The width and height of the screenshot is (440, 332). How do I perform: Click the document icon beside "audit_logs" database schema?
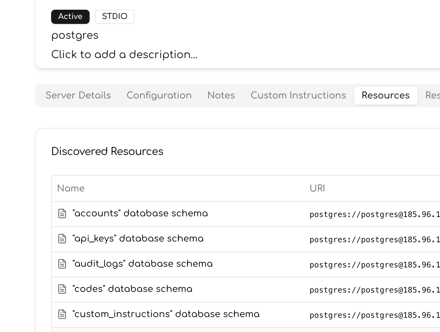(x=62, y=264)
